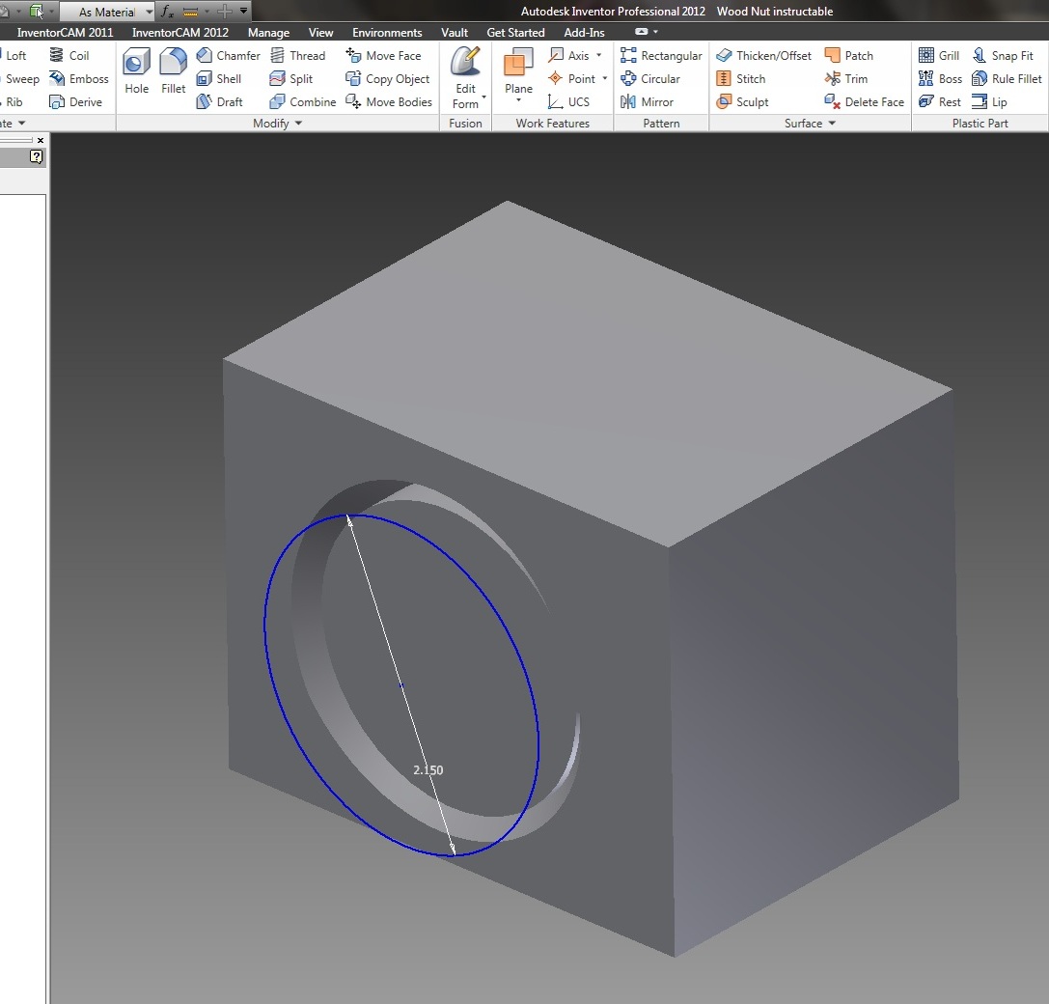Viewport: 1049px width, 1004px height.
Task: Click the Loft button
Action: (x=14, y=56)
